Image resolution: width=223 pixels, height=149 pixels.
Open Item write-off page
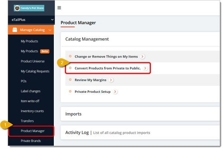[x=30, y=101]
